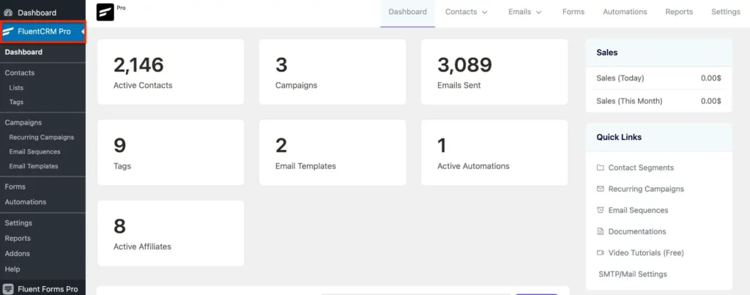Open Help in the left sidebar
750x295 pixels.
pyautogui.click(x=12, y=269)
